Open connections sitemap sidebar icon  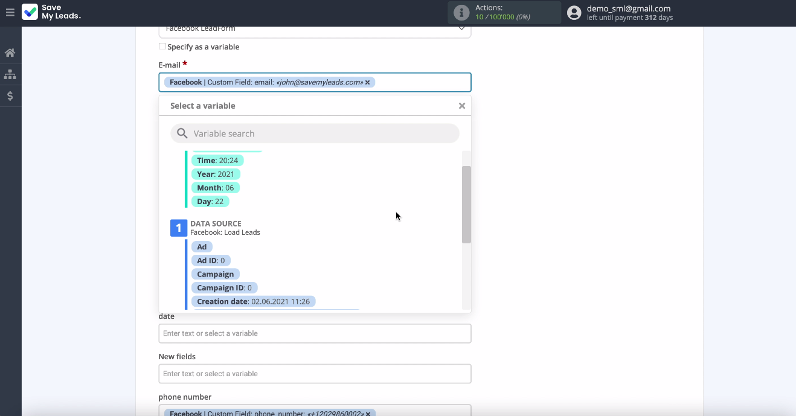10,74
